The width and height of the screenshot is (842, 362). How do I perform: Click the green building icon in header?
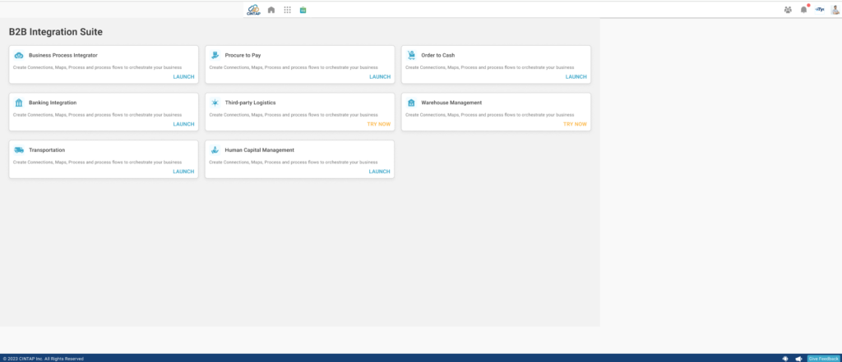[x=303, y=10]
